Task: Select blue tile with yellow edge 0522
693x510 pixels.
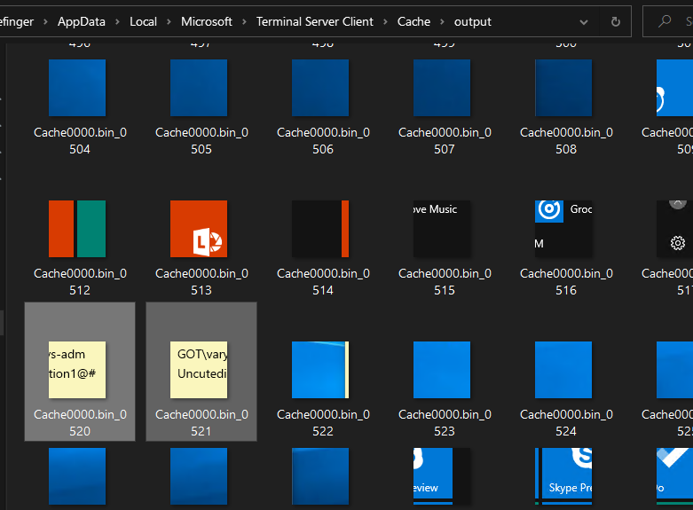Action: pos(320,370)
